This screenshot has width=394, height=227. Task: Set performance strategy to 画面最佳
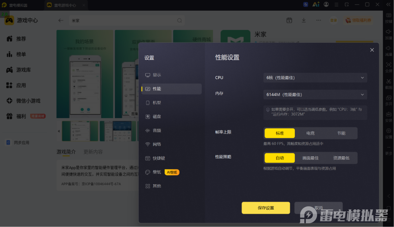point(310,158)
